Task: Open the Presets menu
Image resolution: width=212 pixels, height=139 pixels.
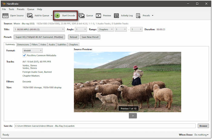Action: [x=21, y=9]
